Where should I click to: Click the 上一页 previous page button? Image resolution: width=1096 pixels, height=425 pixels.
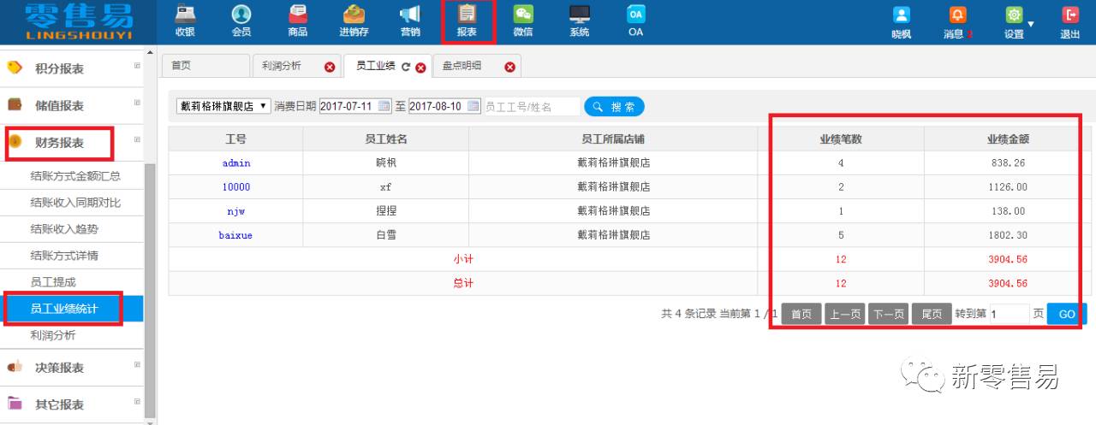click(x=845, y=314)
